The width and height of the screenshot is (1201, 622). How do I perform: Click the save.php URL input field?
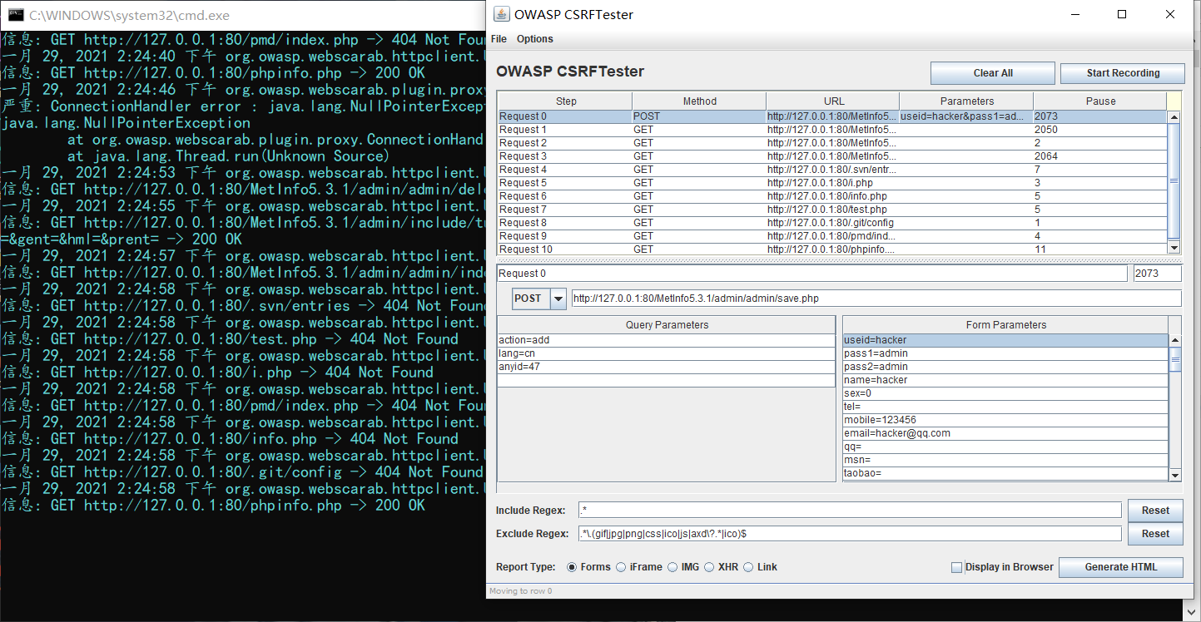click(x=876, y=299)
